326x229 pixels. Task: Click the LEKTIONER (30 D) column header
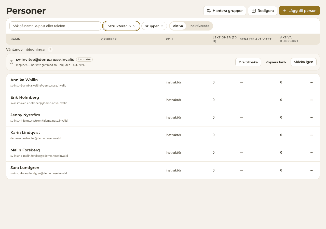pos(225,39)
